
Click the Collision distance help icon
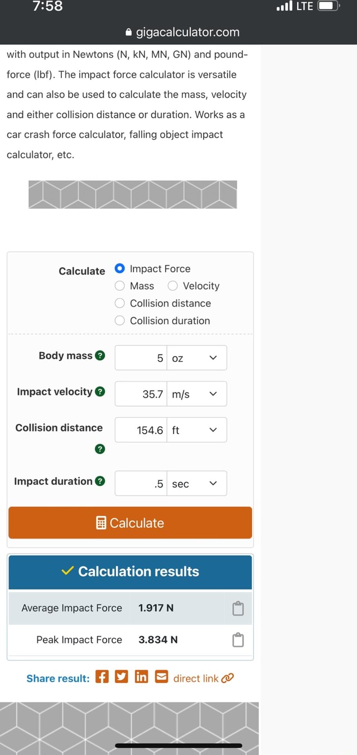pyautogui.click(x=100, y=449)
